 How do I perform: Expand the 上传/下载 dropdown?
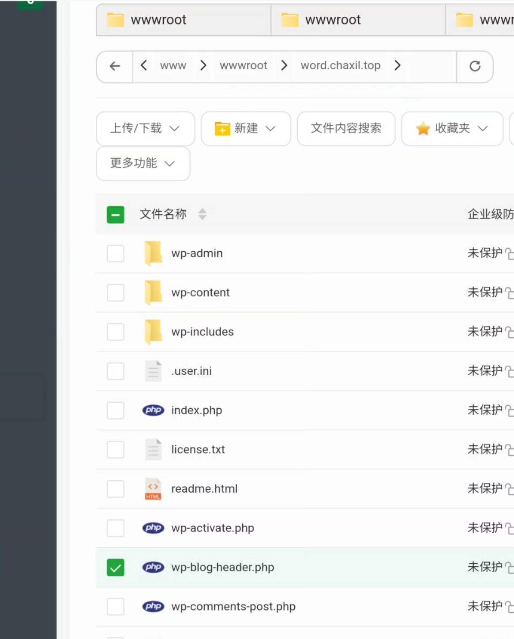pos(145,128)
